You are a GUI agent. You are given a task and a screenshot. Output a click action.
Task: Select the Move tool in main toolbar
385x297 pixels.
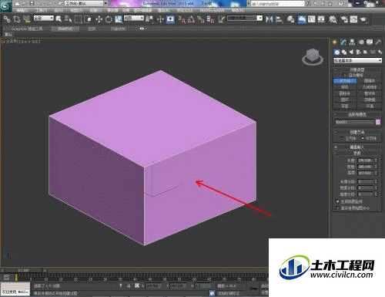99,19
